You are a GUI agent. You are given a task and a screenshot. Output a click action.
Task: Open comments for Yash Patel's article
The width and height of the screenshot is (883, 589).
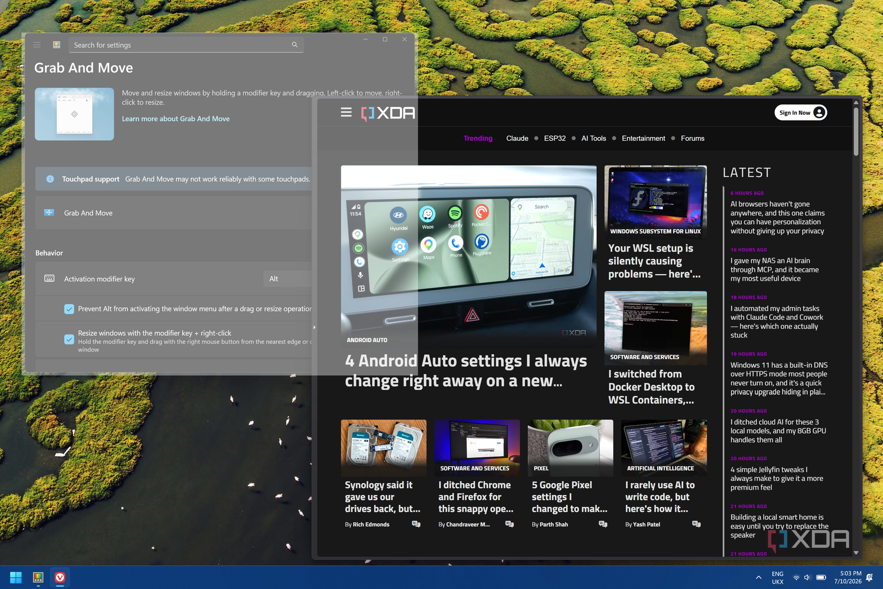pyautogui.click(x=696, y=524)
